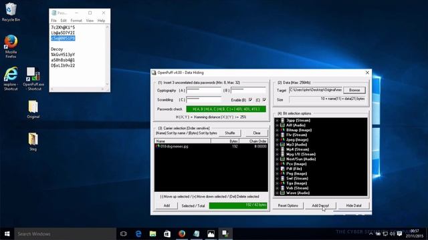Click the Target file path field
Screen dimensions: 428x240
(316, 90)
